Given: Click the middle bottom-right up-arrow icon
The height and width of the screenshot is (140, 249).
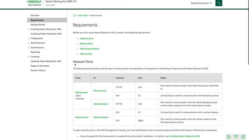Looking at the screenshot, I should 236,136.
